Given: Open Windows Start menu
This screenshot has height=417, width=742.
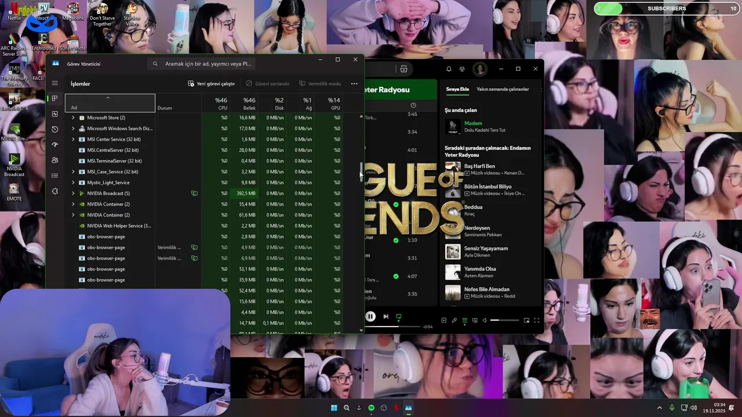Looking at the screenshot, I should (x=334, y=408).
